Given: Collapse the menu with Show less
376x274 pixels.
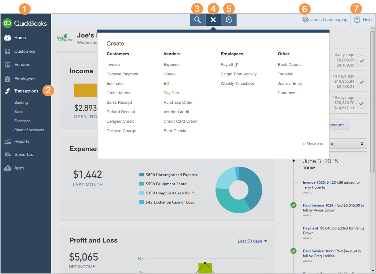Looking at the screenshot, I should click(x=313, y=144).
